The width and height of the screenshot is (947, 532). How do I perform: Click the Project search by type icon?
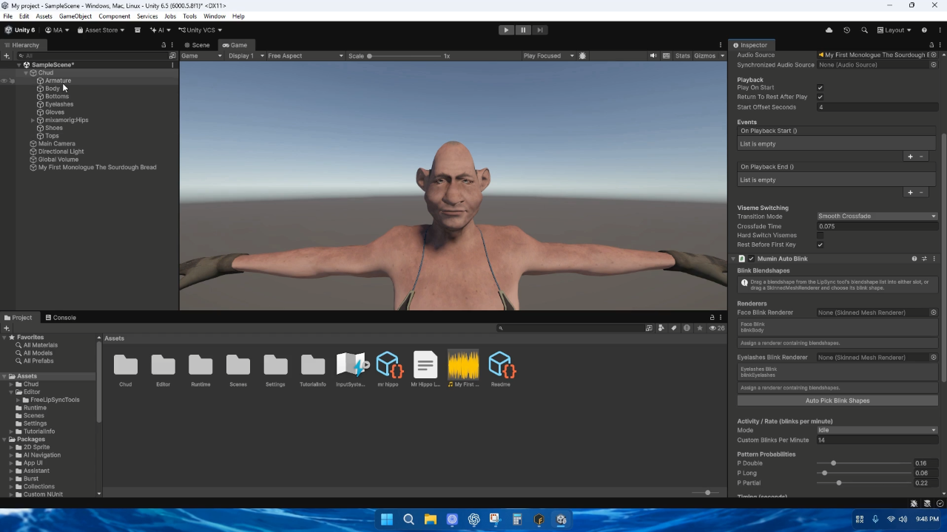(661, 328)
